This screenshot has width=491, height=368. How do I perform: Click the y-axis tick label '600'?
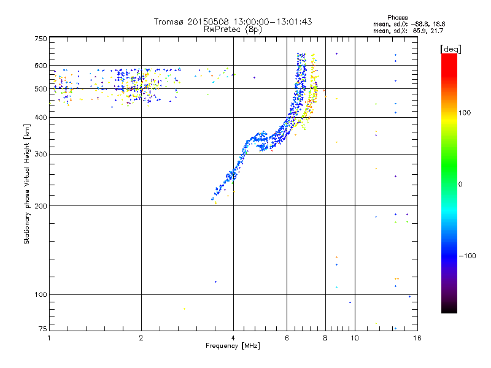pyautogui.click(x=41, y=66)
